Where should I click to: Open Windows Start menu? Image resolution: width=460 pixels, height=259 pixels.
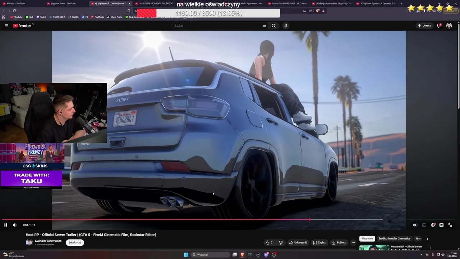(x=186, y=255)
